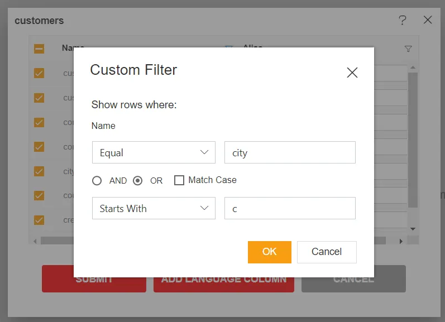Click the help question mark icon
The width and height of the screenshot is (445, 322).
point(402,20)
